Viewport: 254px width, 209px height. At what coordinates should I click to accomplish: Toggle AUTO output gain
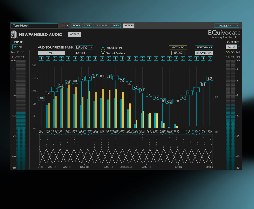tap(231, 47)
